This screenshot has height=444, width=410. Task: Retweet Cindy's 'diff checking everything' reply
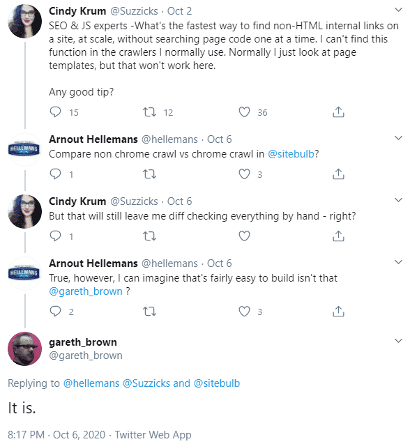tap(149, 236)
